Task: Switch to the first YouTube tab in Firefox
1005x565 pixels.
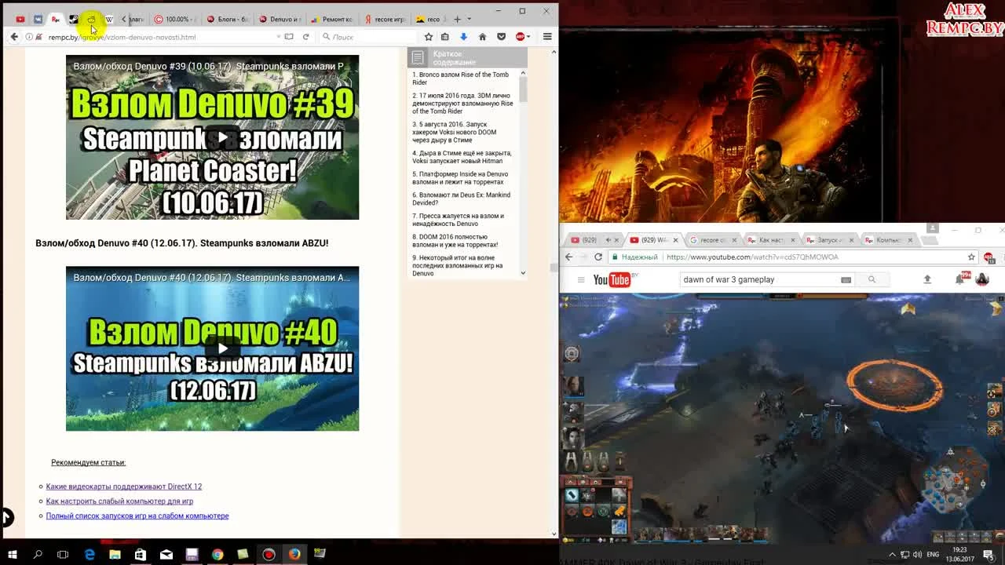Action: [x=20, y=17]
